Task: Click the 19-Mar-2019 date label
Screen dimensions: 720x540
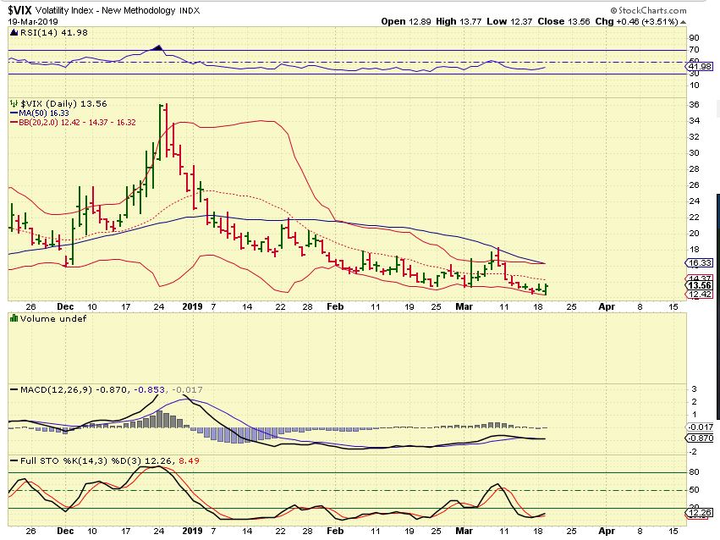Action: [33, 21]
